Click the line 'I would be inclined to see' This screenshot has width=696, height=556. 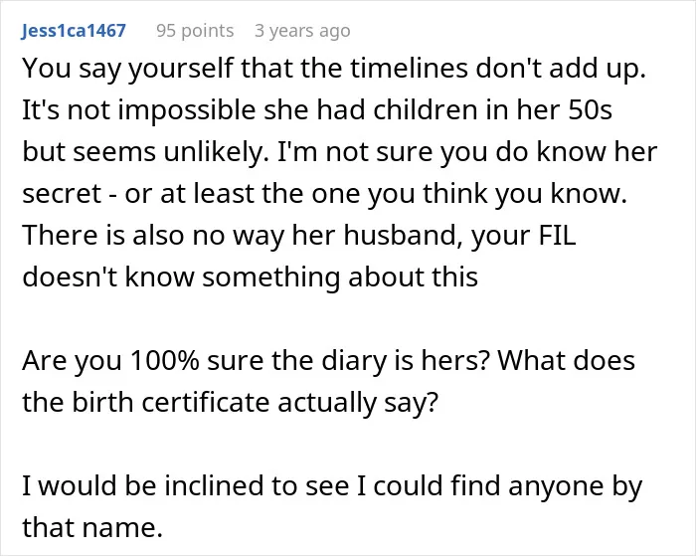point(332,486)
